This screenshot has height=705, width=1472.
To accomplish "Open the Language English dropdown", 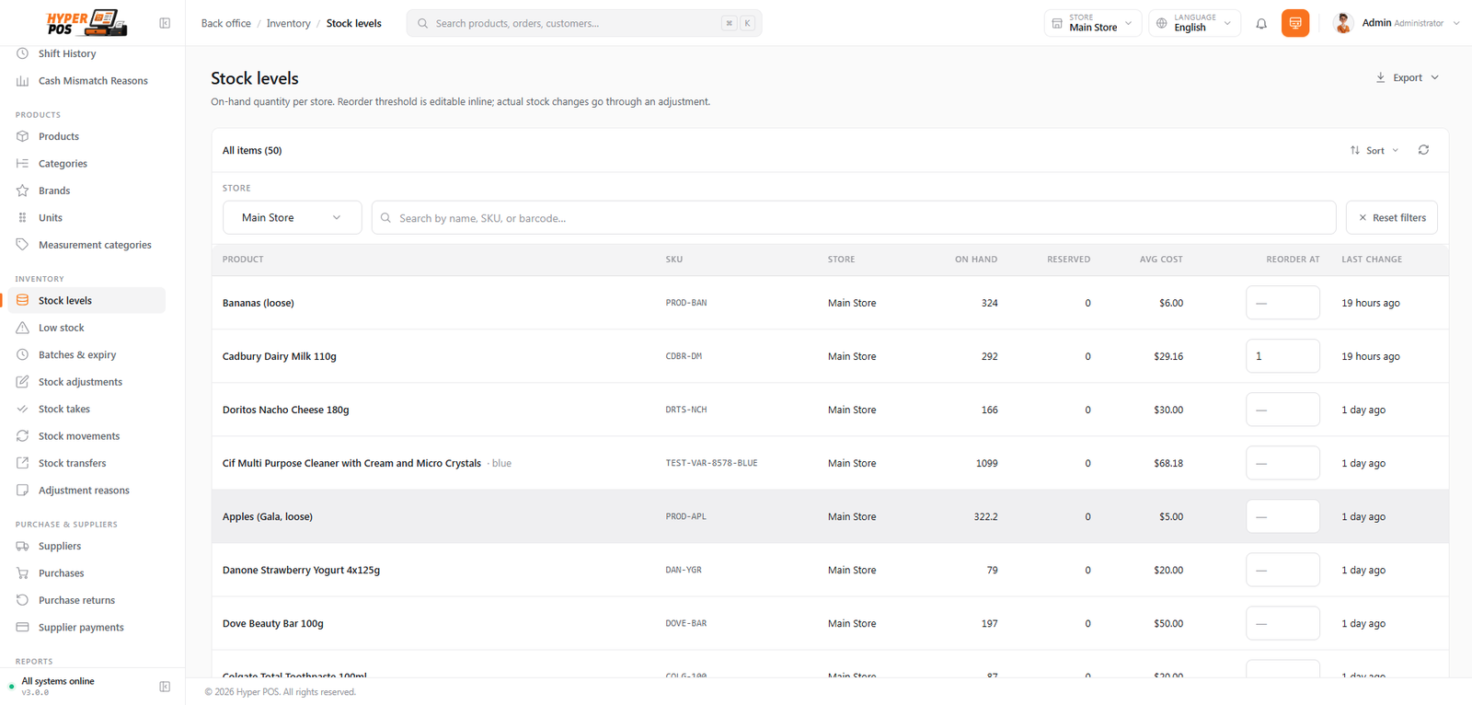I will click(1194, 23).
